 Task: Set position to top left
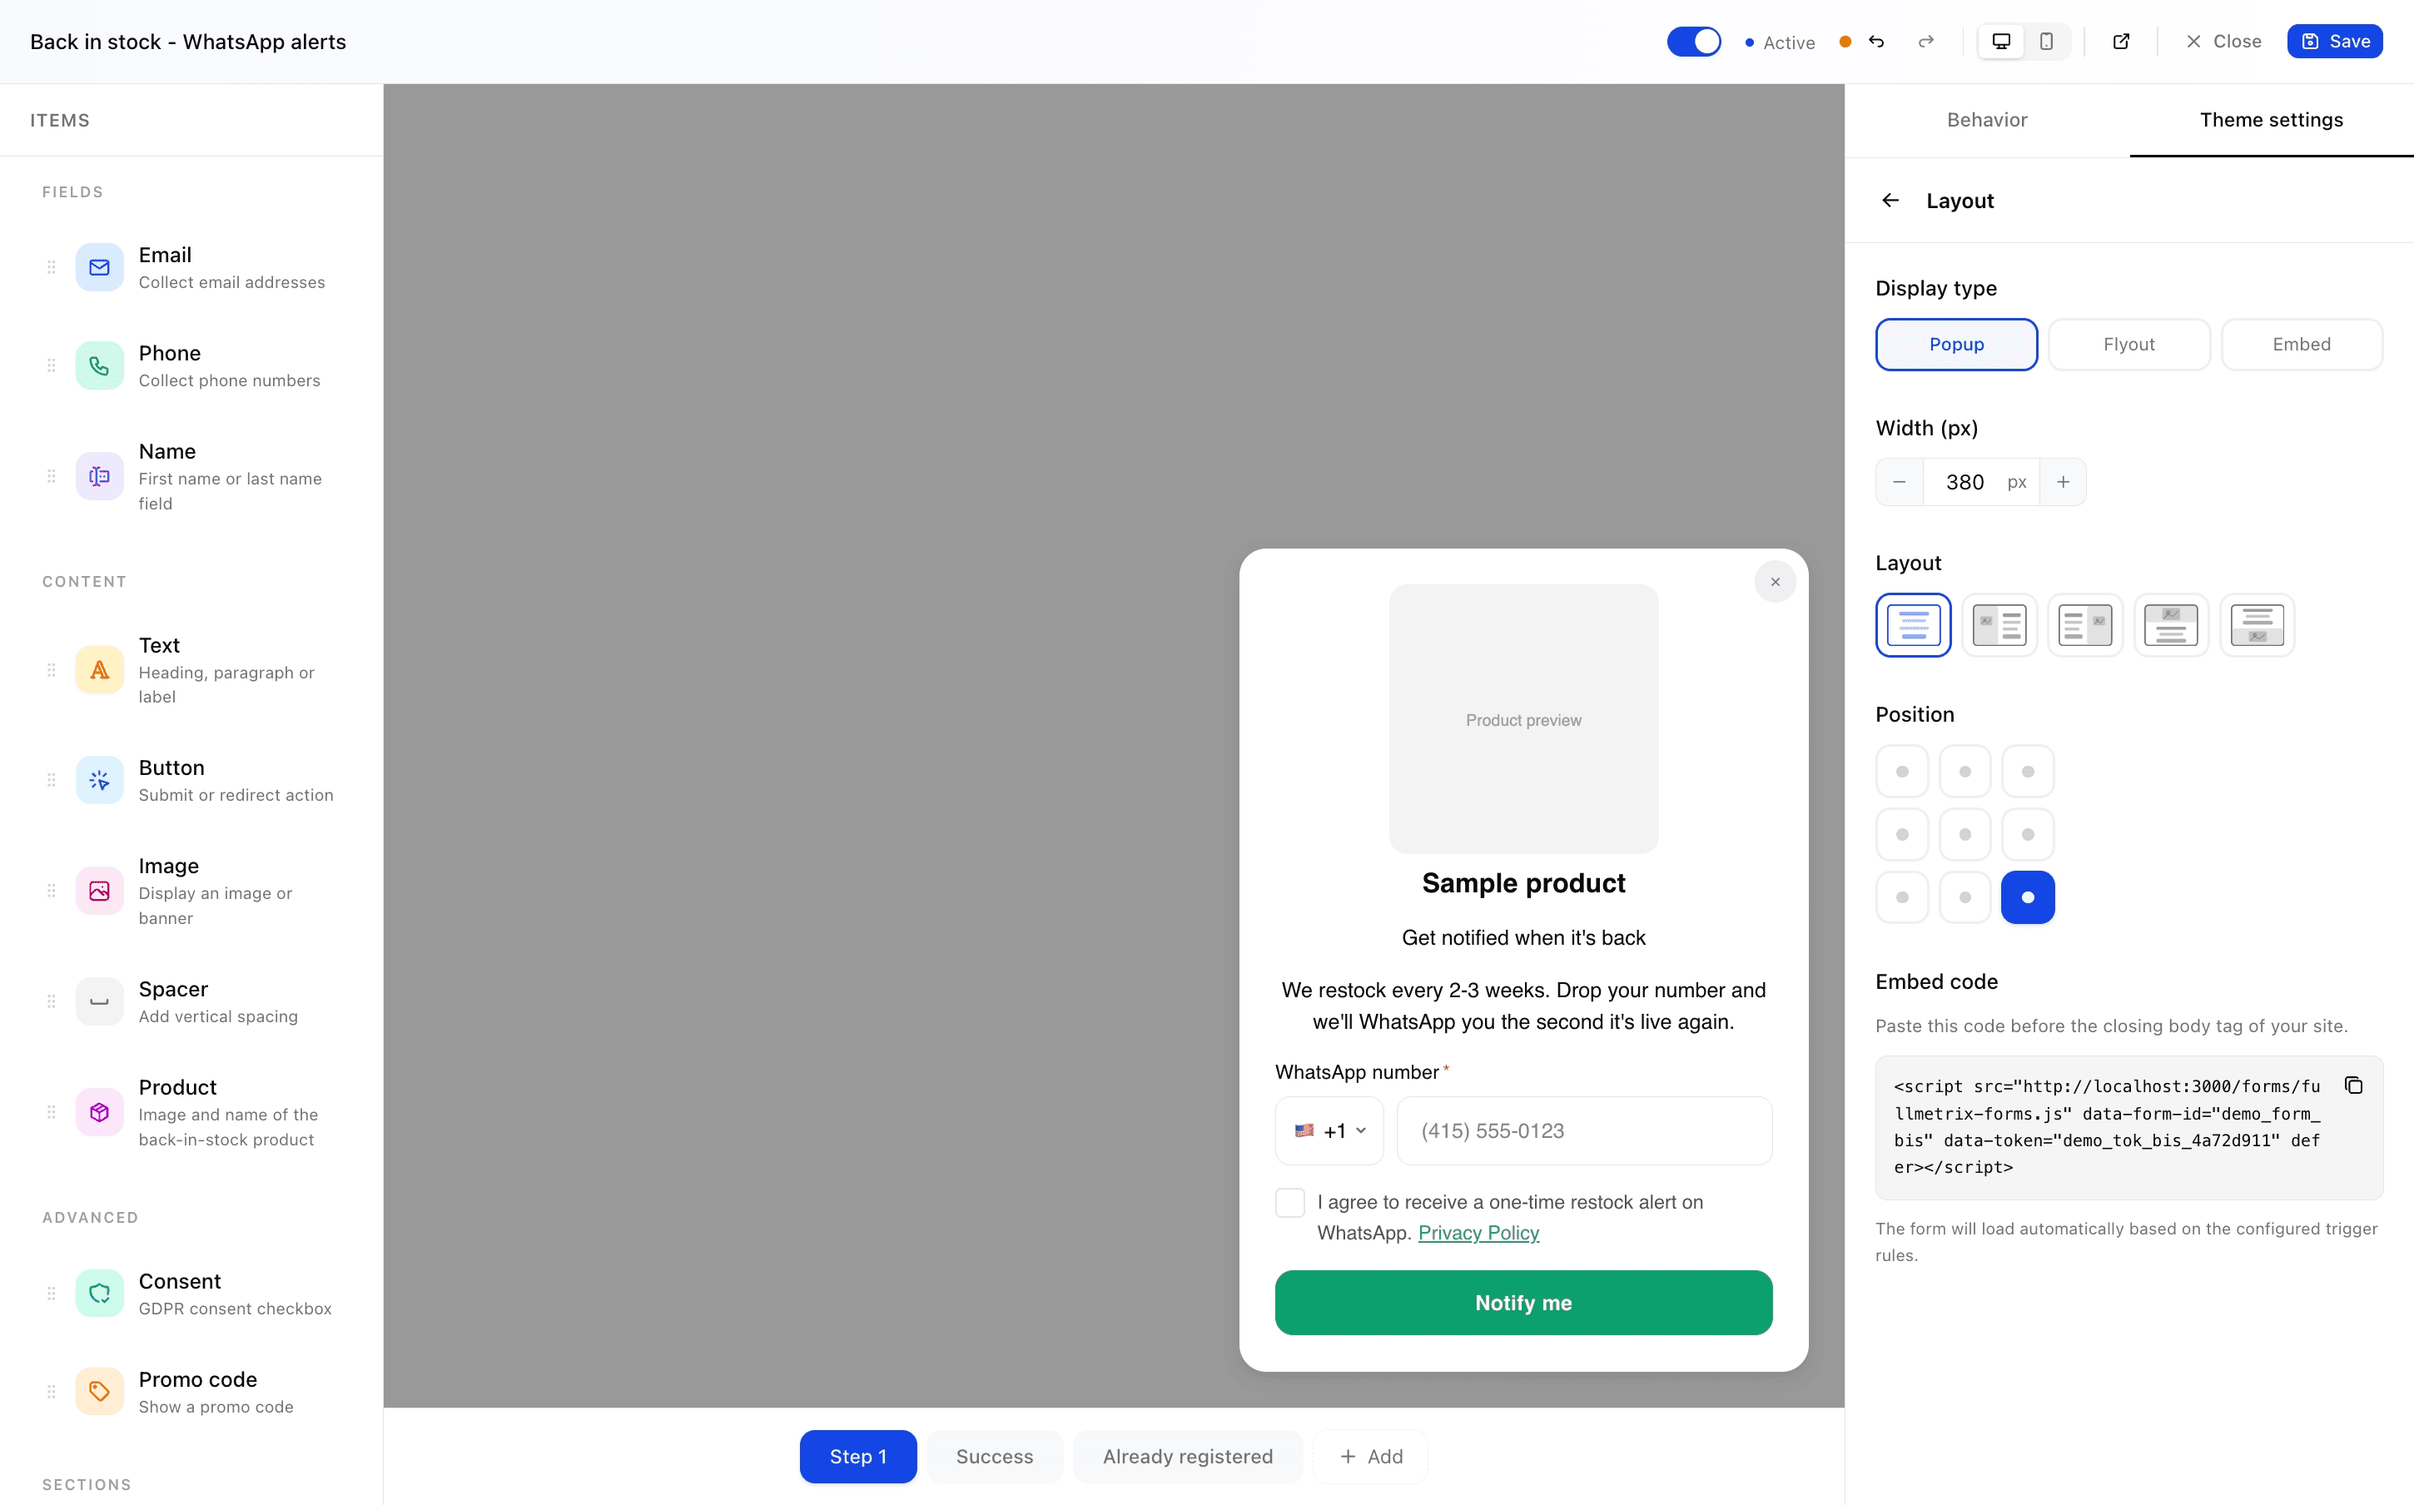[x=1903, y=772]
